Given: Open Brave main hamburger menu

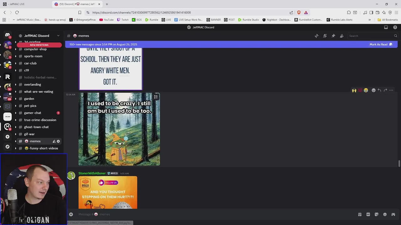Looking at the screenshot, I should click(x=396, y=12).
